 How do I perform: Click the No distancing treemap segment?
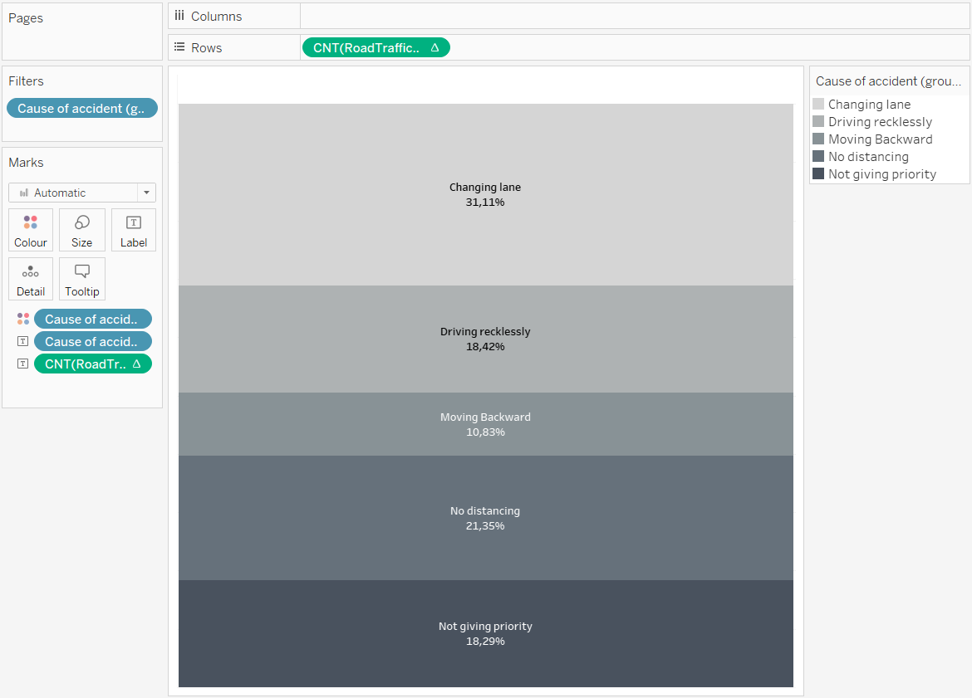[485, 517]
